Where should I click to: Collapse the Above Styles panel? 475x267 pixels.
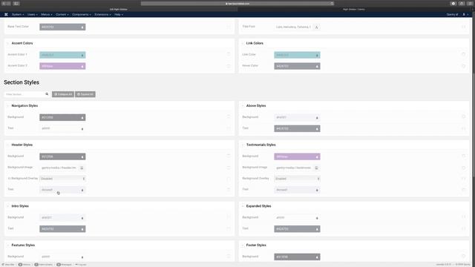(x=243, y=105)
